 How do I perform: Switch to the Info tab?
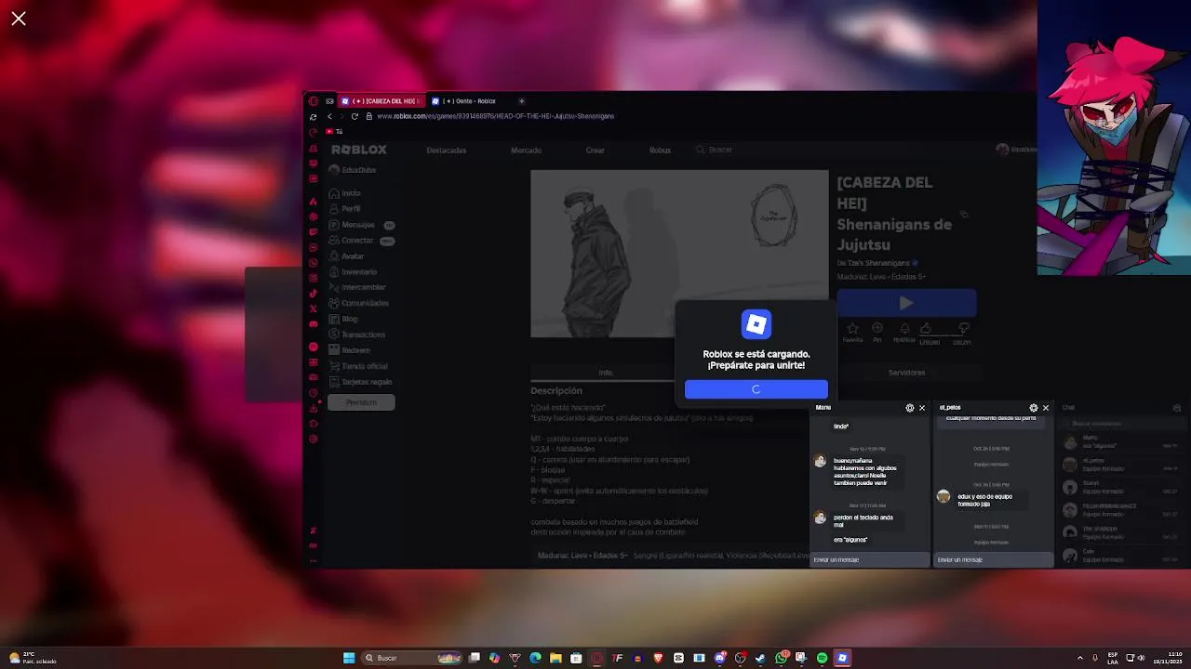coord(605,373)
